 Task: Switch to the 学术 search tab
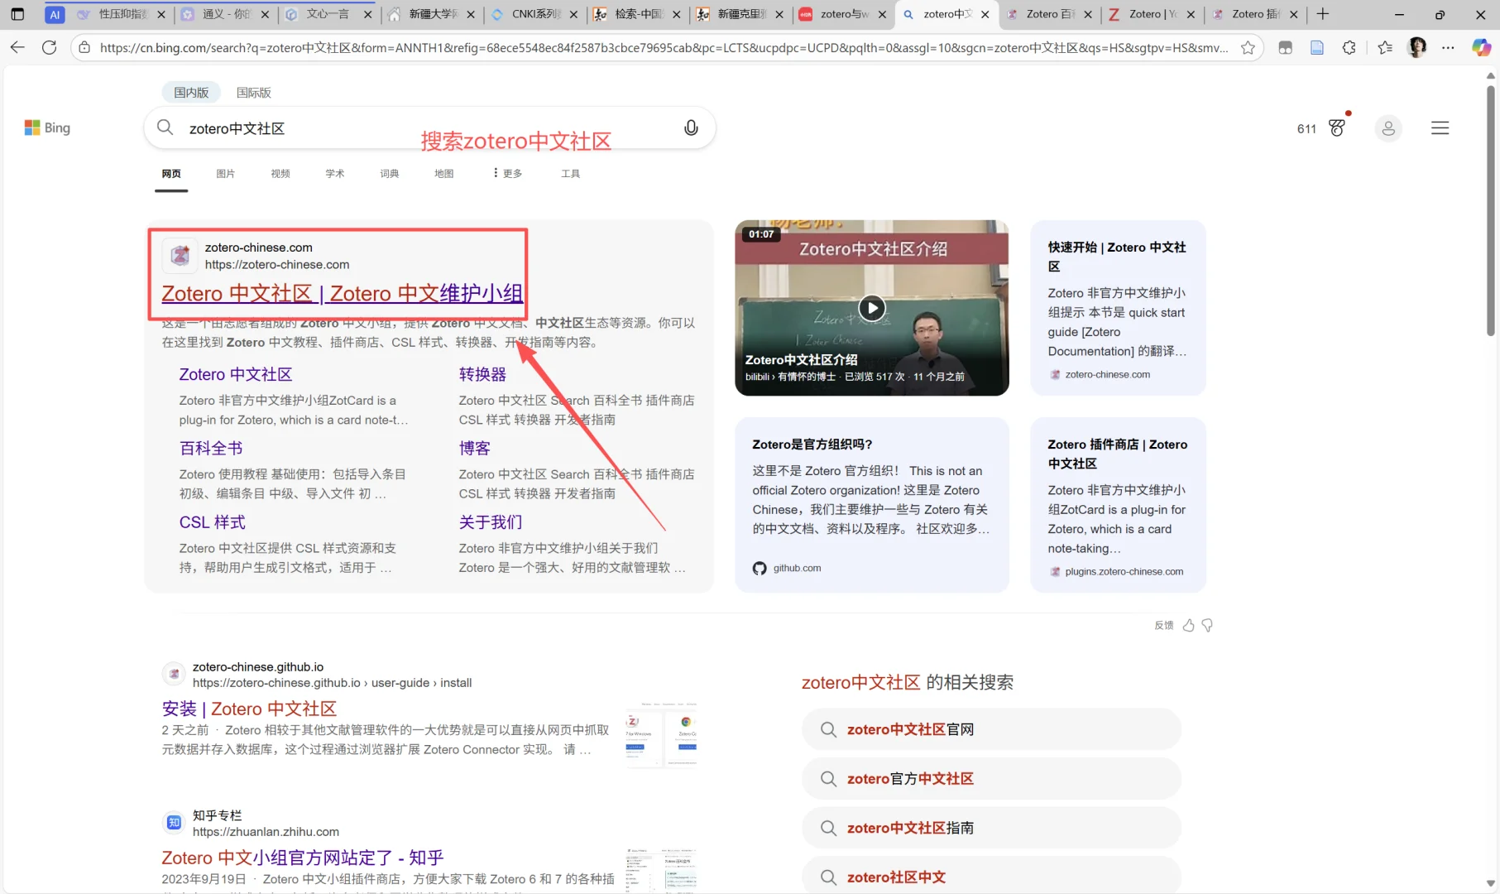334,173
